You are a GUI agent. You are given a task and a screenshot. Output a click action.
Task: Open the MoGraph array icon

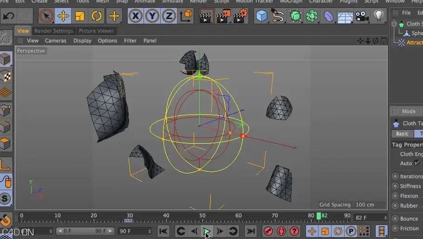coord(312,16)
